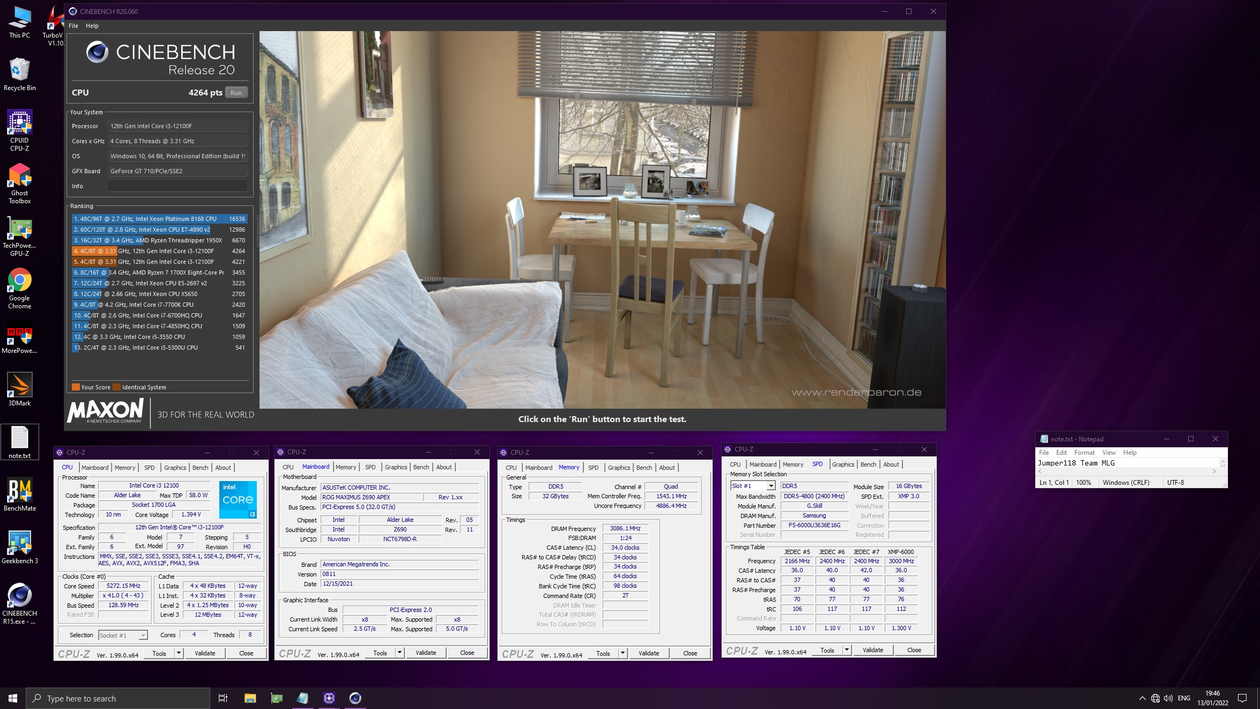
Task: Select ranking row Ryzen Threadripper 1950X
Action: 159,240
